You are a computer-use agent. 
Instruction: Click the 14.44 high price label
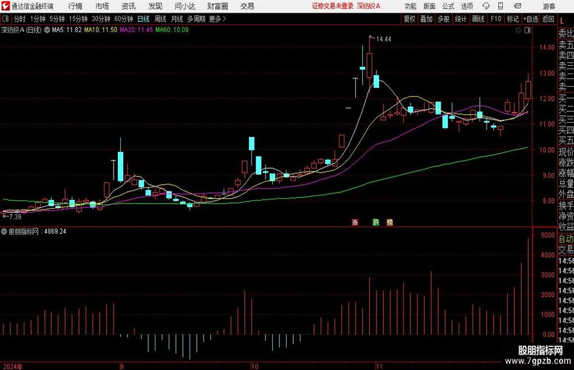(383, 39)
